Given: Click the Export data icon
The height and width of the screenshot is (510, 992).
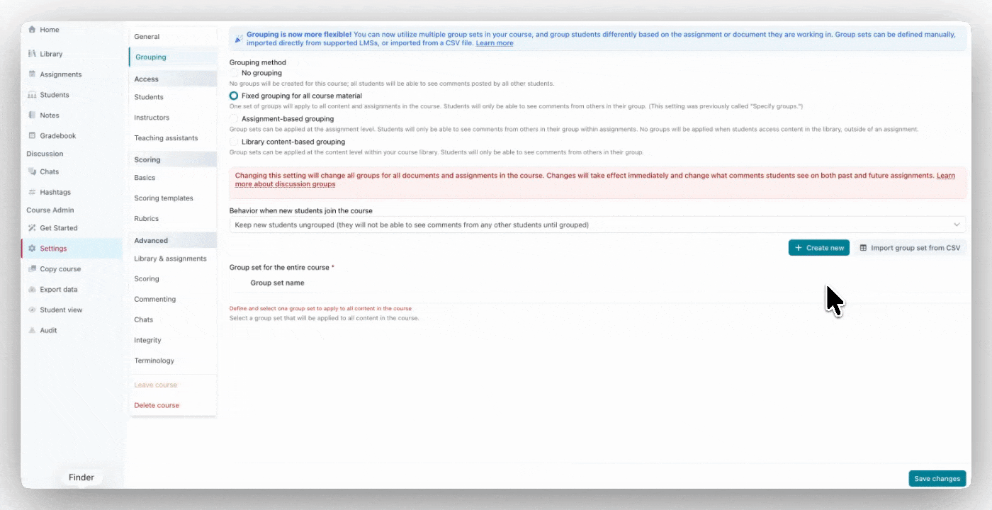Looking at the screenshot, I should pos(32,290).
